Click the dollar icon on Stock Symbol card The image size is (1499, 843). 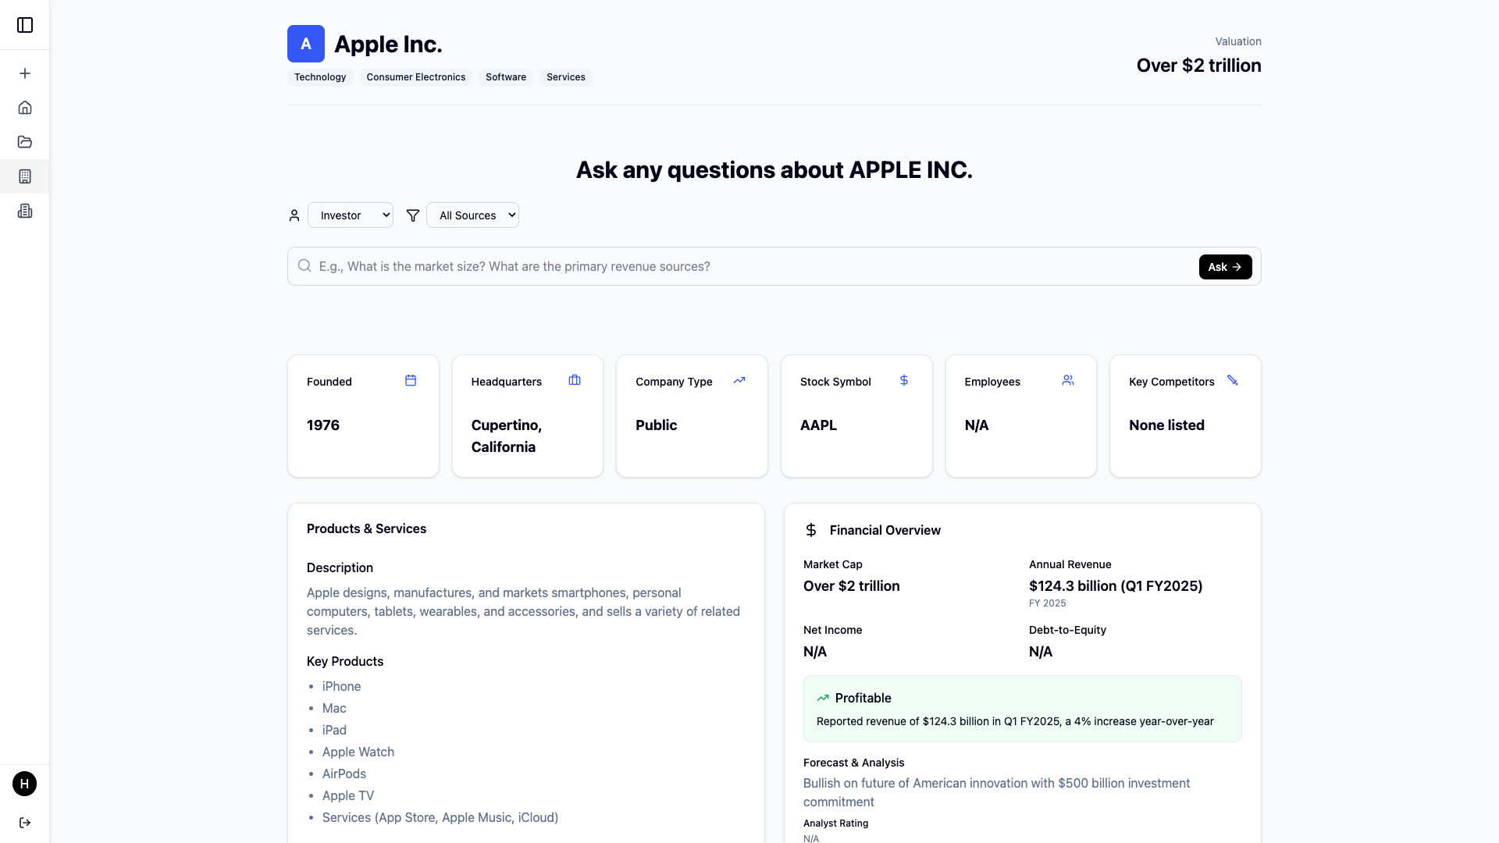pos(904,380)
